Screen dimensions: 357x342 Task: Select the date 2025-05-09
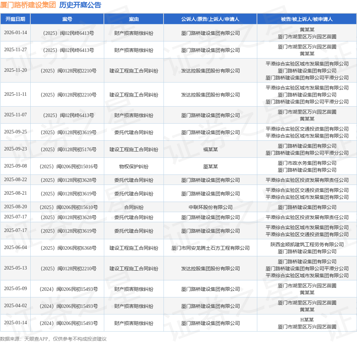pos(15,289)
